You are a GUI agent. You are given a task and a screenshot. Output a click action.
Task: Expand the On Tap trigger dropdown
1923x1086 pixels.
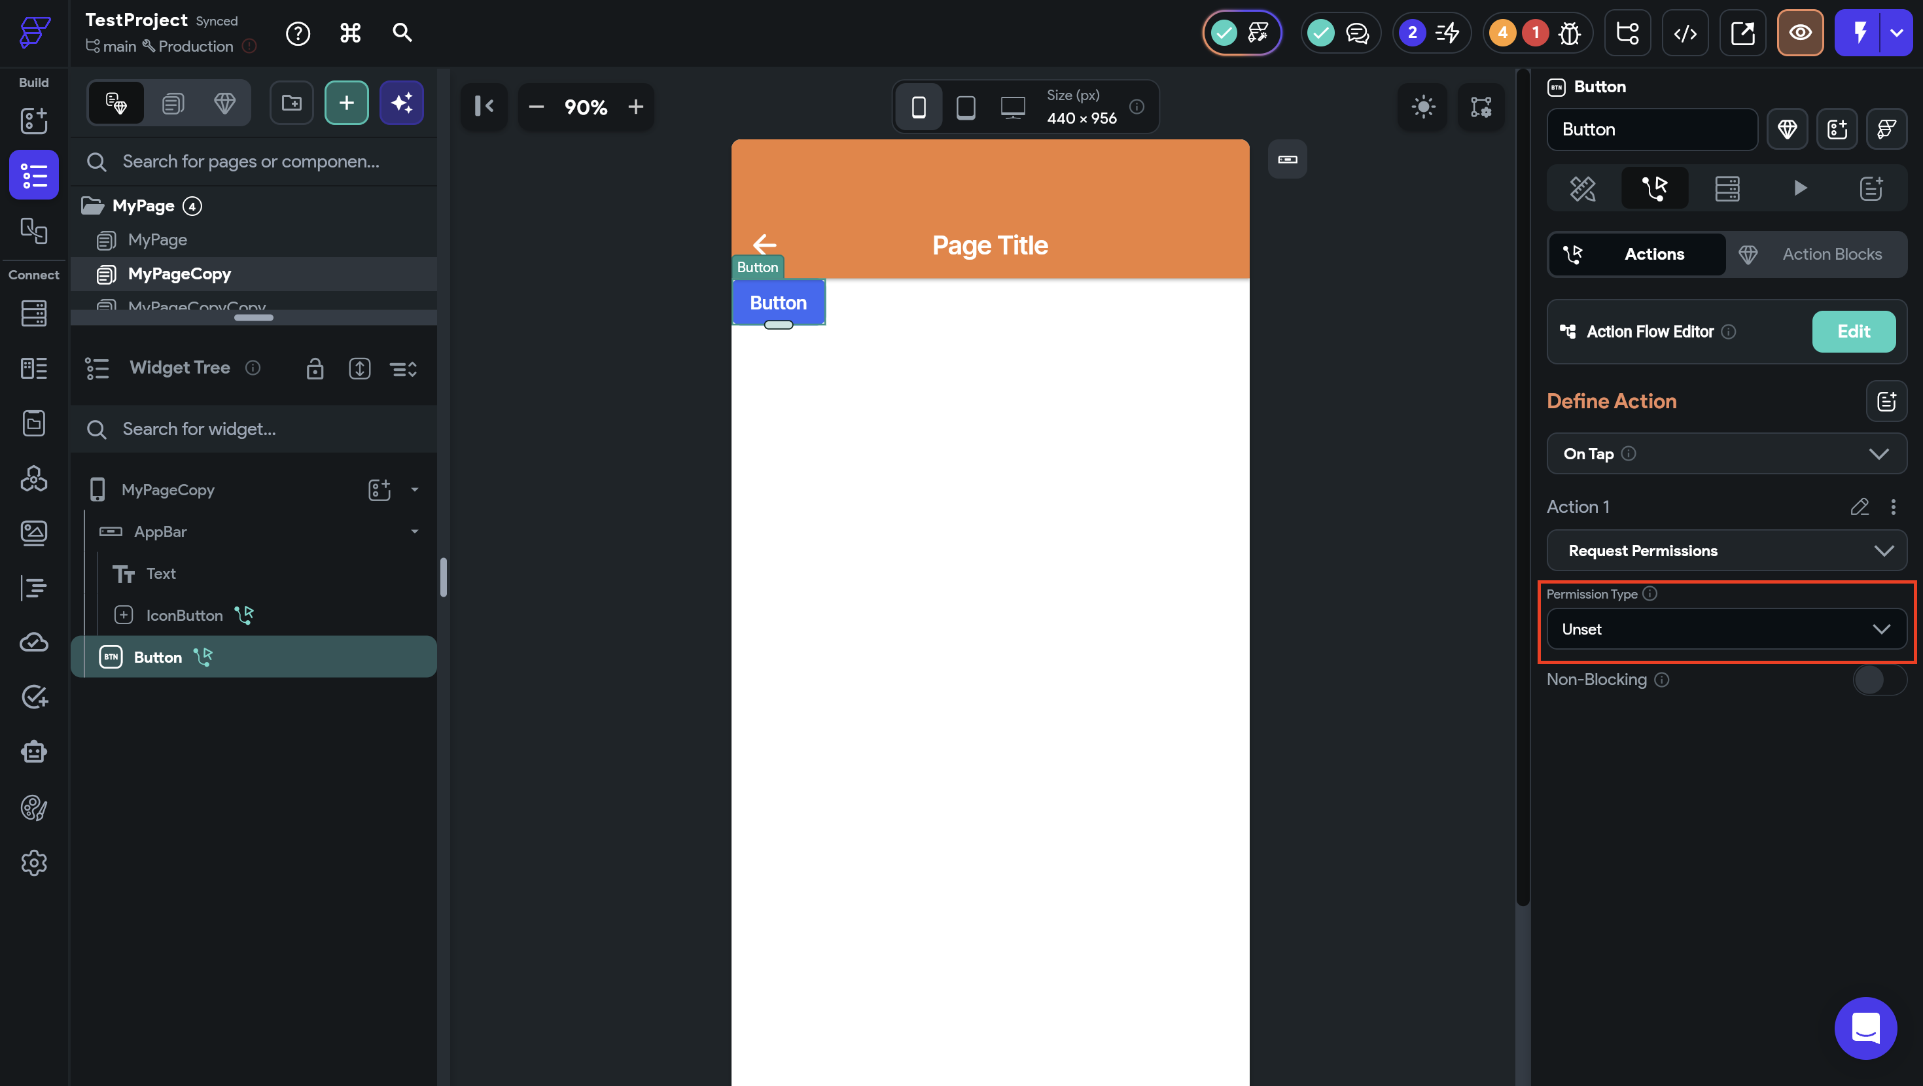1726,454
